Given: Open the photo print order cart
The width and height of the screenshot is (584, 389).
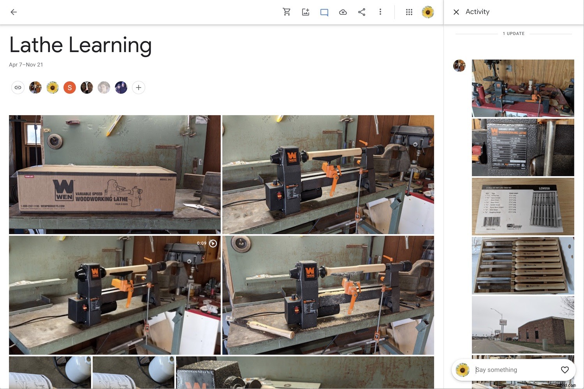Looking at the screenshot, I should pos(287,12).
